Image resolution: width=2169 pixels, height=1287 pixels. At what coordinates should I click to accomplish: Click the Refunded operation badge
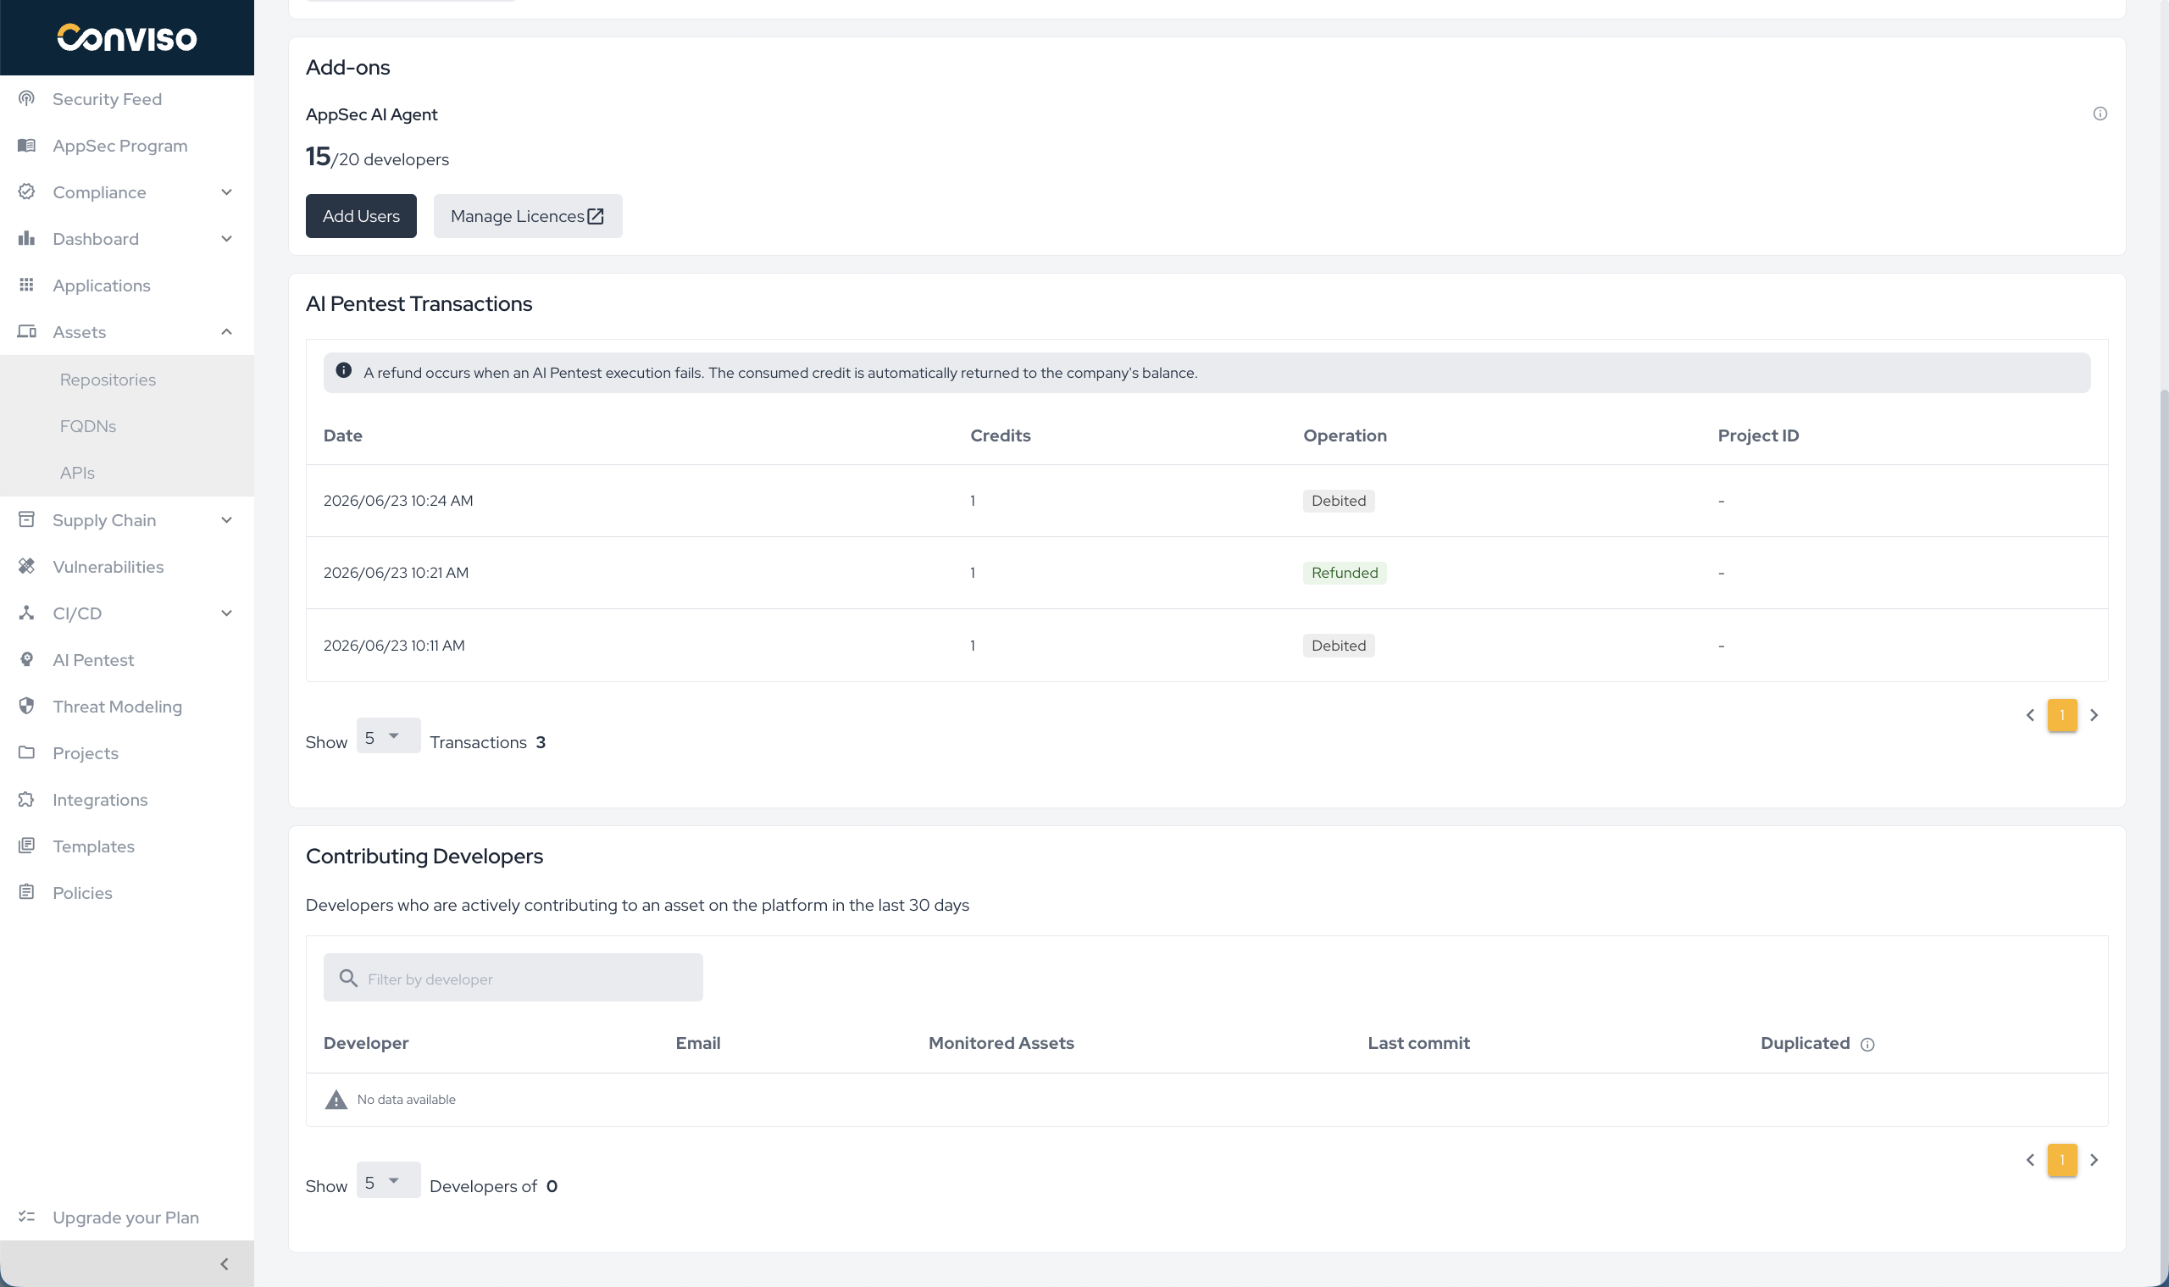1345,573
